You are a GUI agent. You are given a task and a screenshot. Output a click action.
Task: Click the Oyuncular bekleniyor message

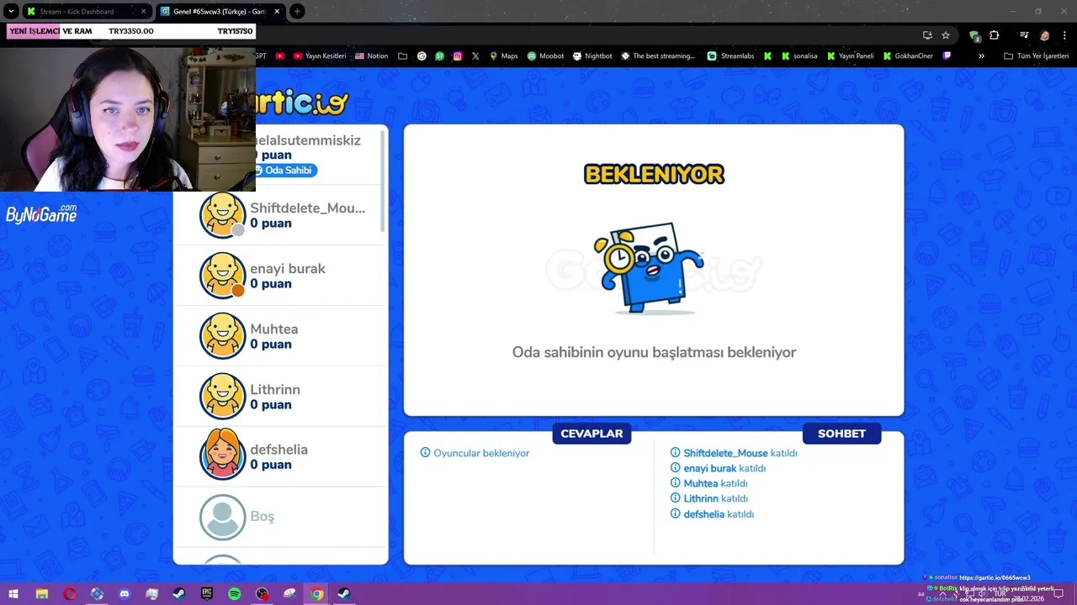click(475, 453)
